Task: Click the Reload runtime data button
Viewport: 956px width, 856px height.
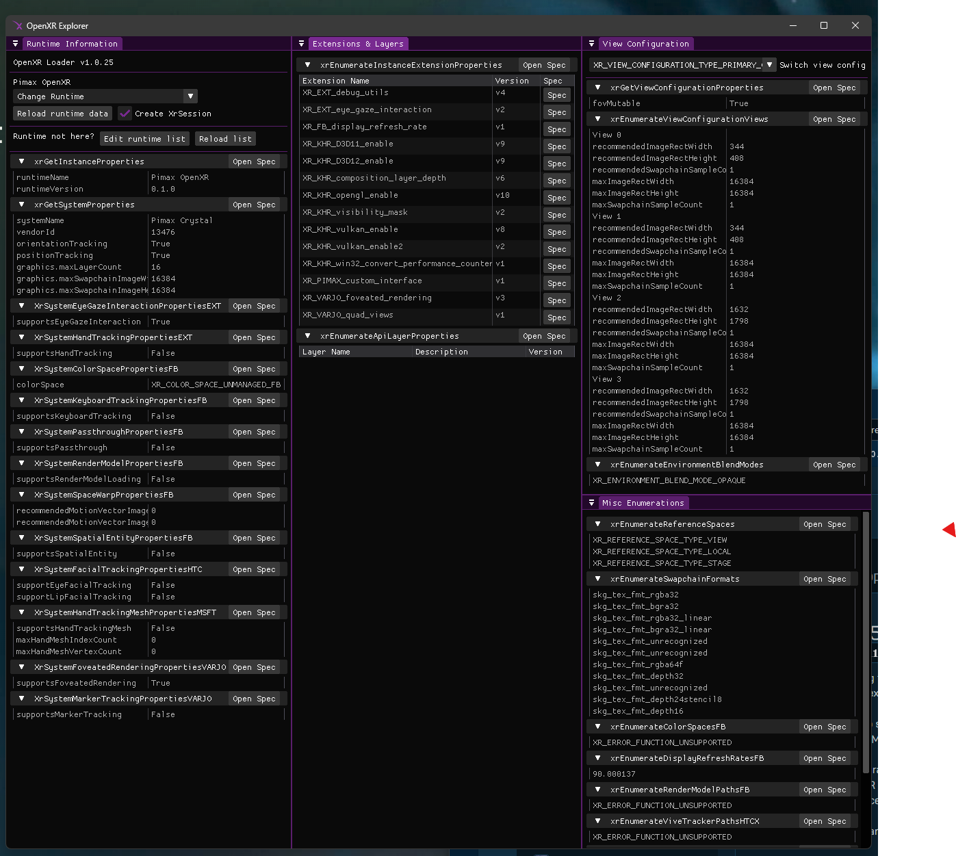Action: [x=62, y=114]
